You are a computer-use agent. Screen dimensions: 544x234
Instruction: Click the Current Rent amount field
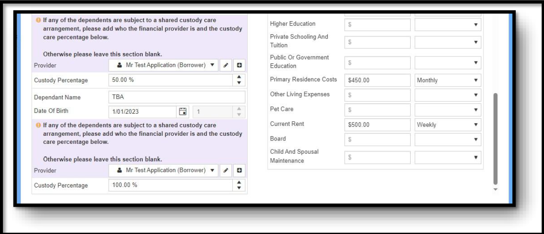[x=377, y=125]
